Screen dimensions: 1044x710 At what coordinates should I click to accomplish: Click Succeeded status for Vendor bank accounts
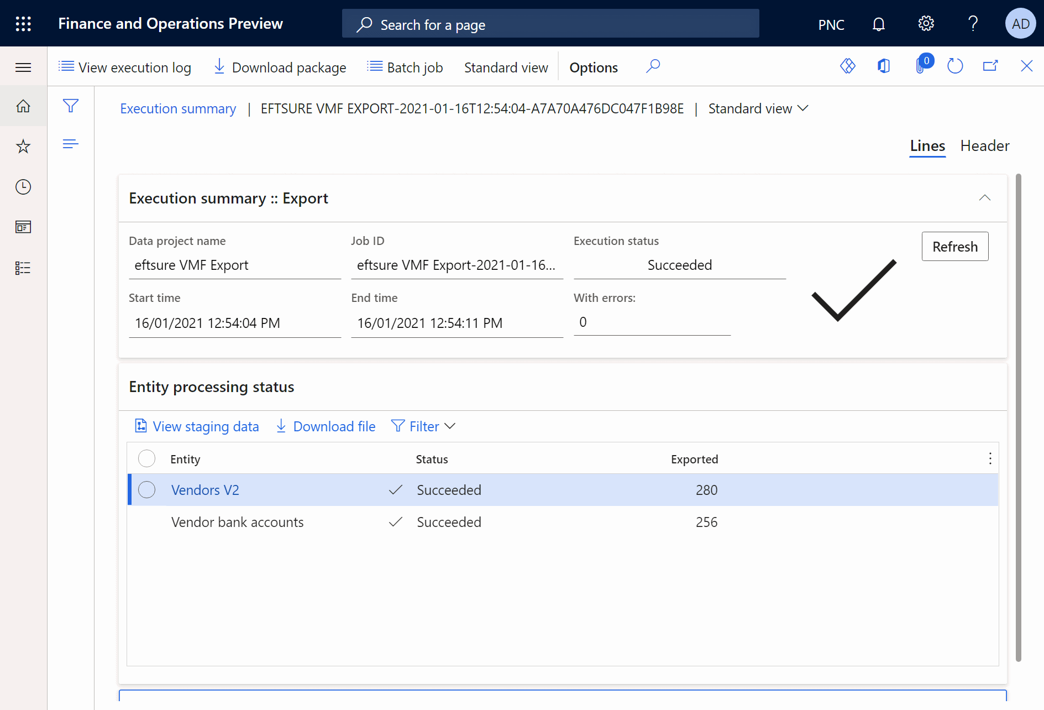click(x=449, y=522)
